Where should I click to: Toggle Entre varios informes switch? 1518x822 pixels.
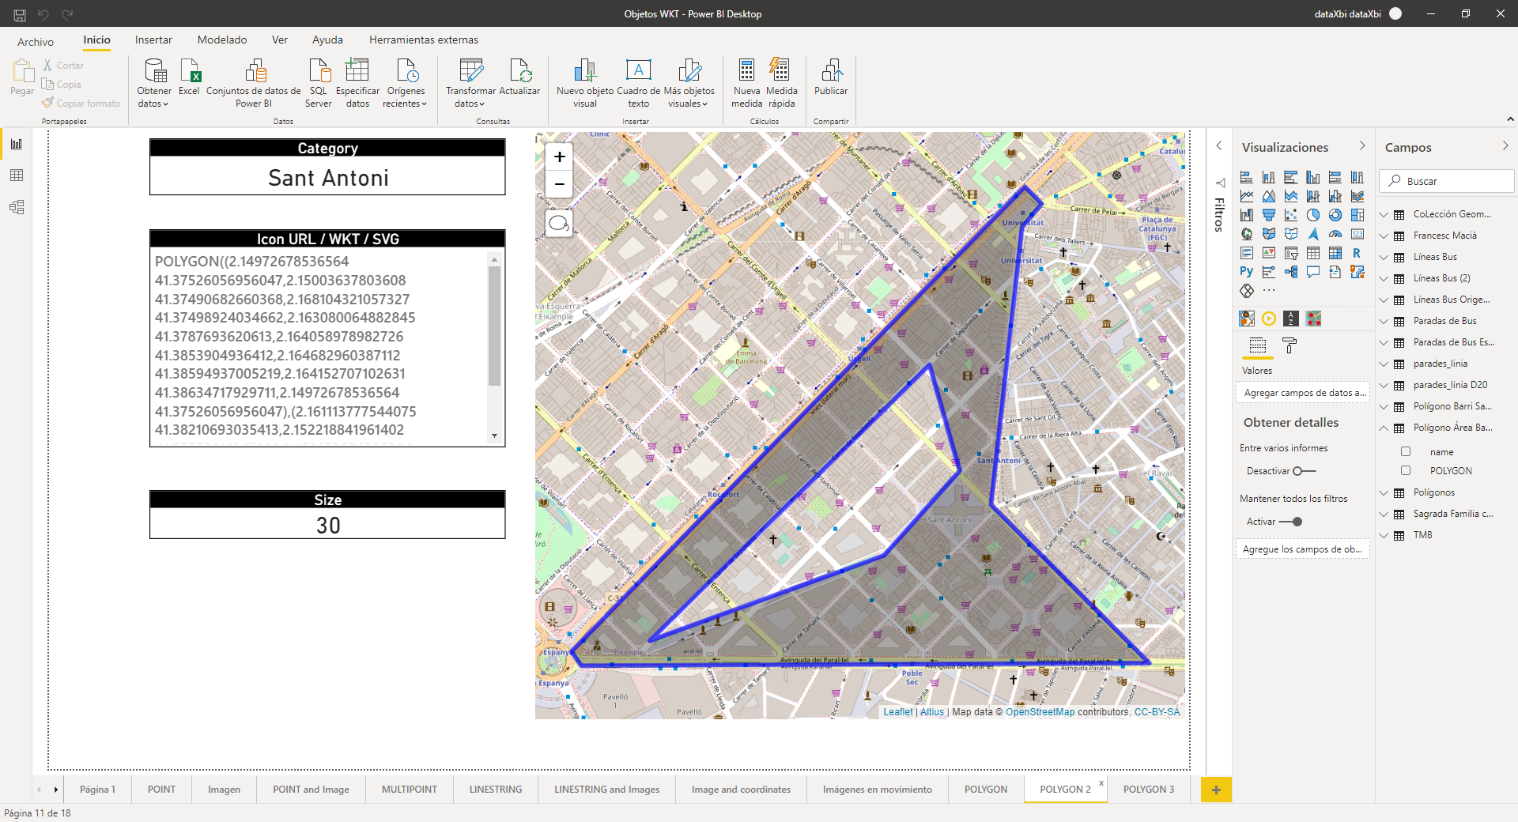1304,471
